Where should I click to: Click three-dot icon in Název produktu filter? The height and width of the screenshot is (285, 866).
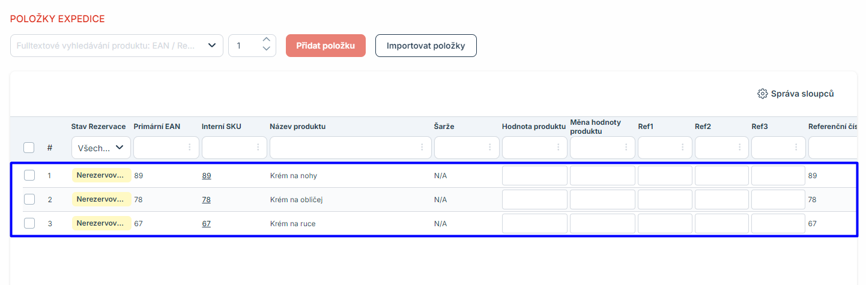(422, 147)
